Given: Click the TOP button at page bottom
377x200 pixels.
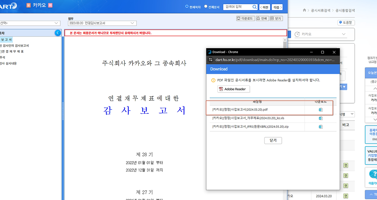Looking at the screenshot, I should 371,195.
